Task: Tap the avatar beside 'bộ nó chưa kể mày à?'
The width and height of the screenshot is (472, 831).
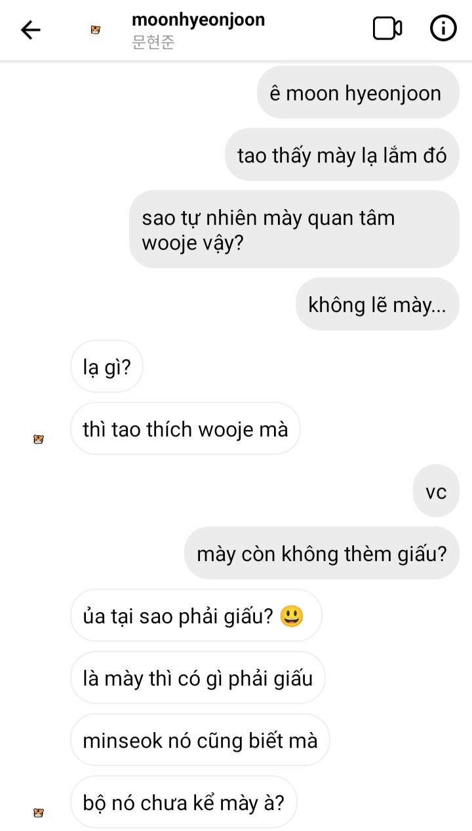Action: coord(38,813)
